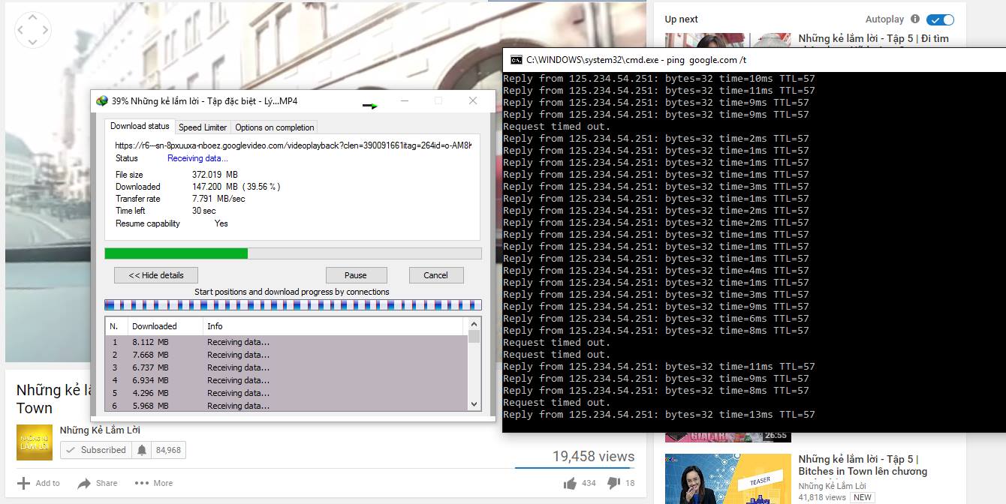Select connection row 6 with 5.968 MB
This screenshot has width=1006, height=504.
tap(287, 406)
